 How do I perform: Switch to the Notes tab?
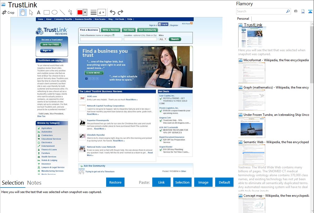click(34, 183)
